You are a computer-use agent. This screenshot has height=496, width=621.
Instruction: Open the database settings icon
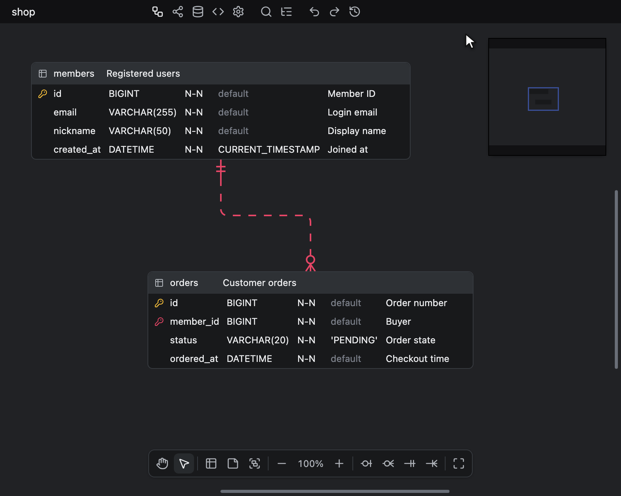[198, 12]
